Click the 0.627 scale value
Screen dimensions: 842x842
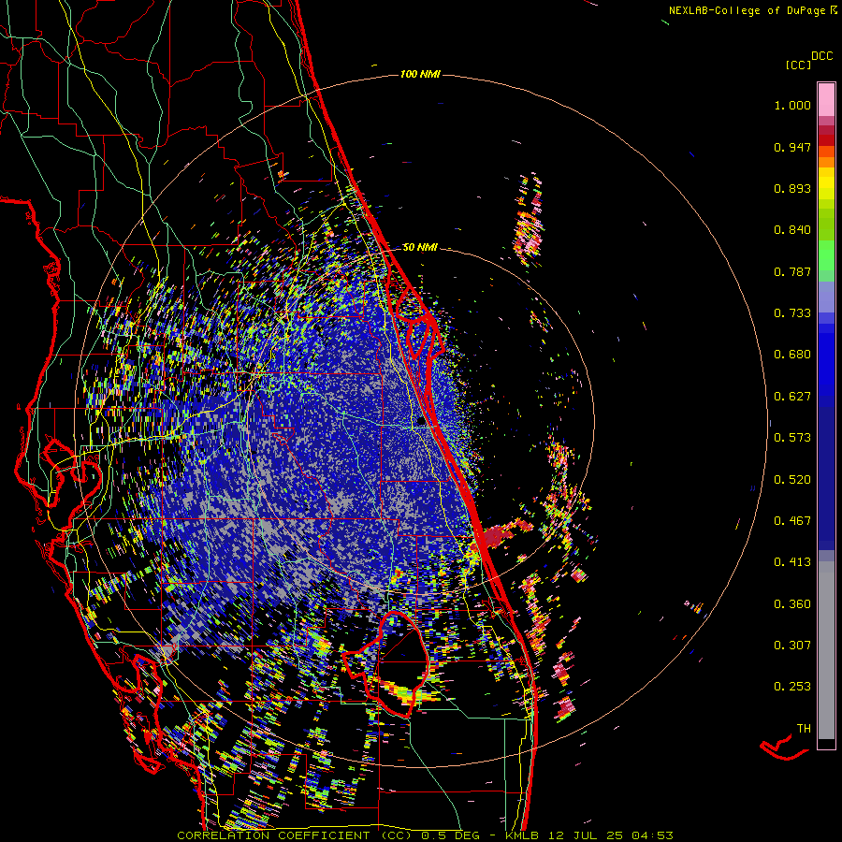click(792, 397)
